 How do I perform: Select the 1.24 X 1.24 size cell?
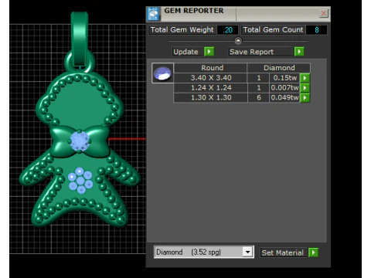[x=211, y=88]
